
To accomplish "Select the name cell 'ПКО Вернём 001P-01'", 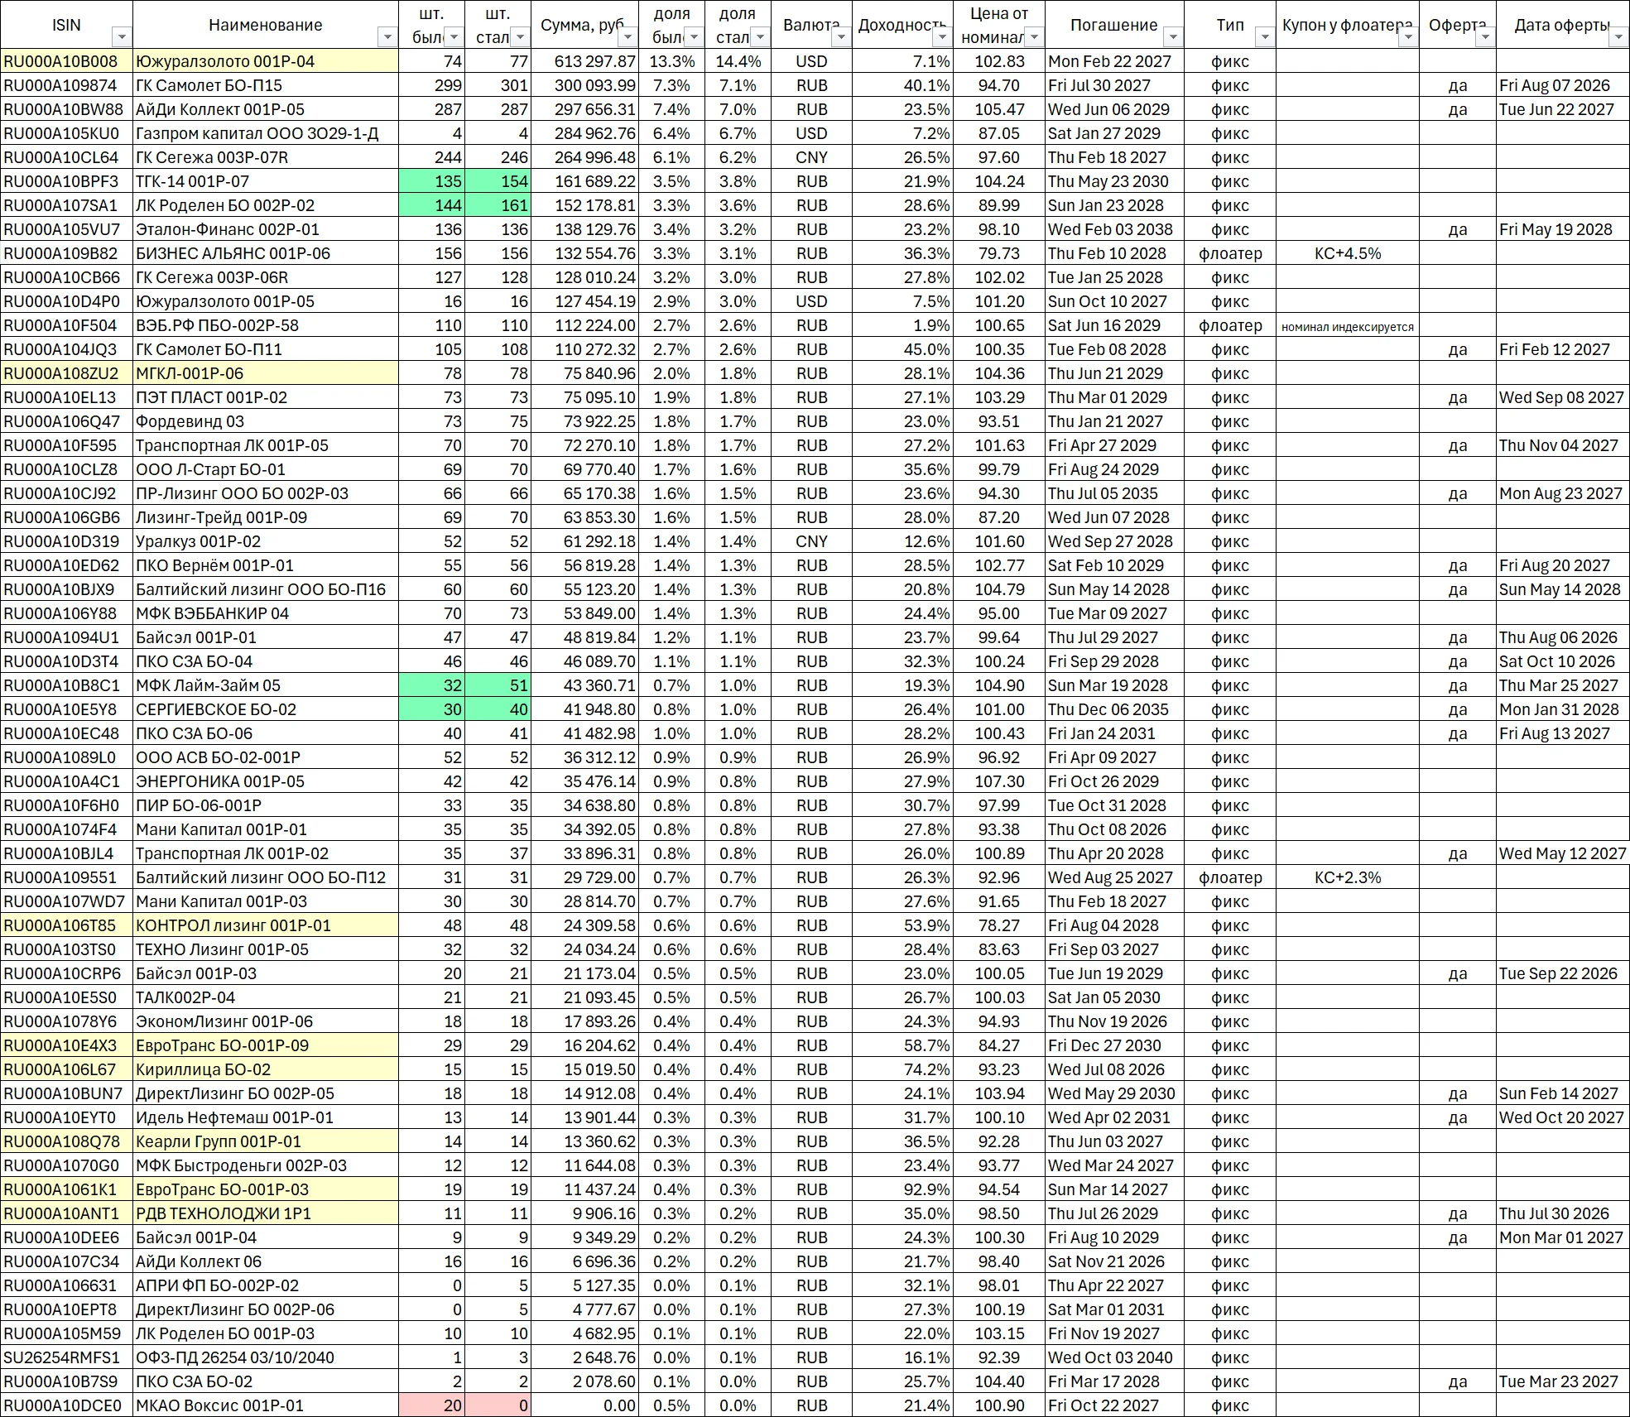I will [x=266, y=565].
